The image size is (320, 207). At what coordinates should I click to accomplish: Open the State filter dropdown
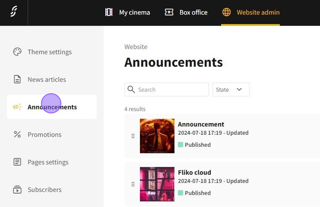(x=231, y=89)
